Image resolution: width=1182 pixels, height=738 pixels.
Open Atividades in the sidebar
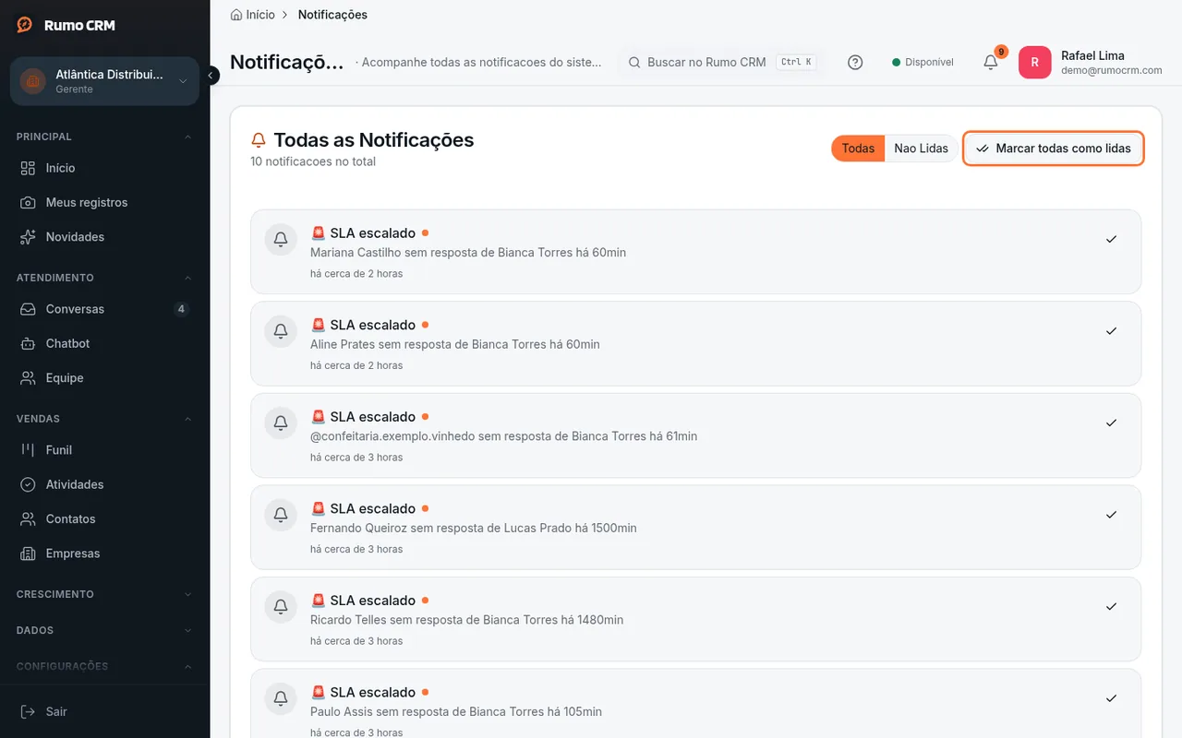pos(104,484)
